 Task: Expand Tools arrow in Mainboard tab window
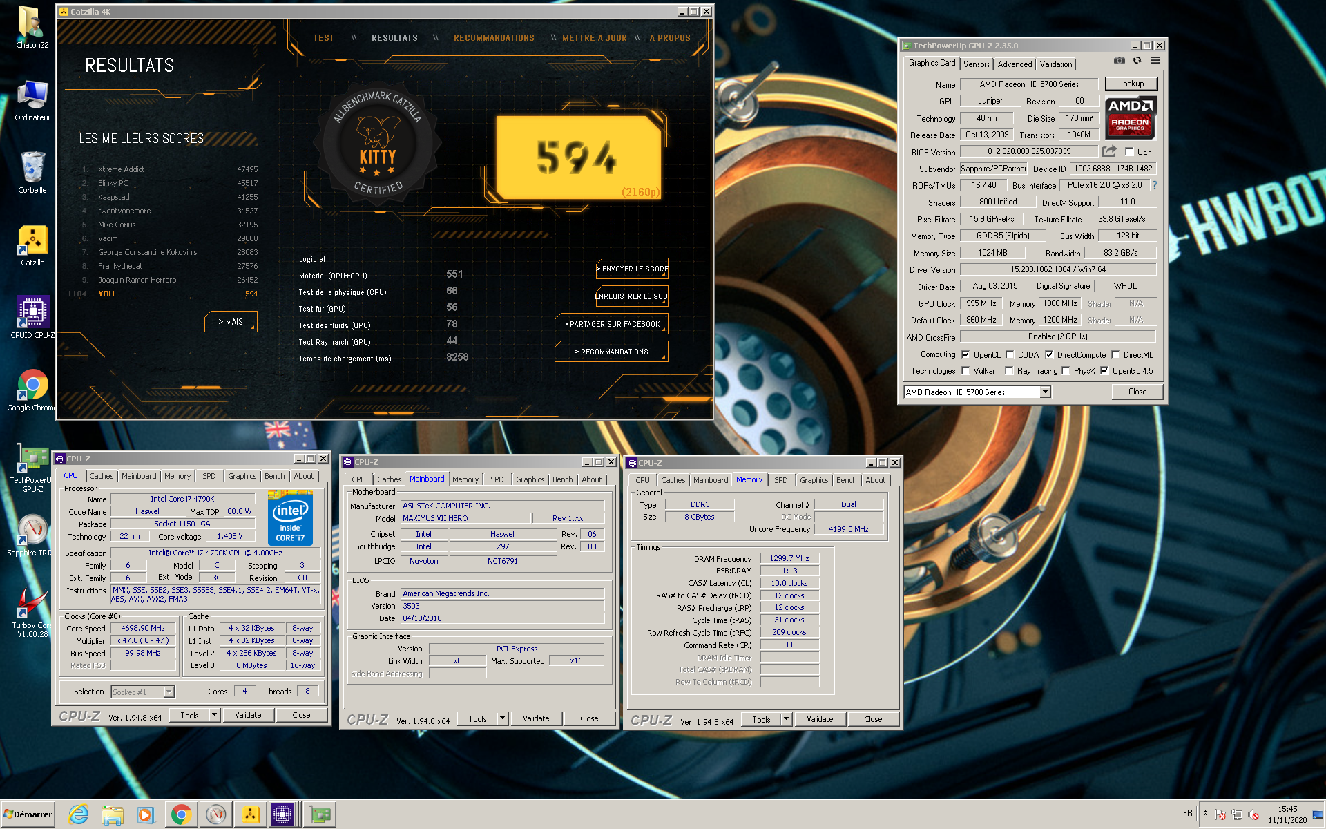(x=502, y=718)
